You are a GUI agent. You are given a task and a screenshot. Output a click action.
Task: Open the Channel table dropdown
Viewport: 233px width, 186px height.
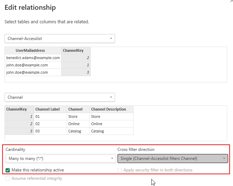(x=59, y=97)
